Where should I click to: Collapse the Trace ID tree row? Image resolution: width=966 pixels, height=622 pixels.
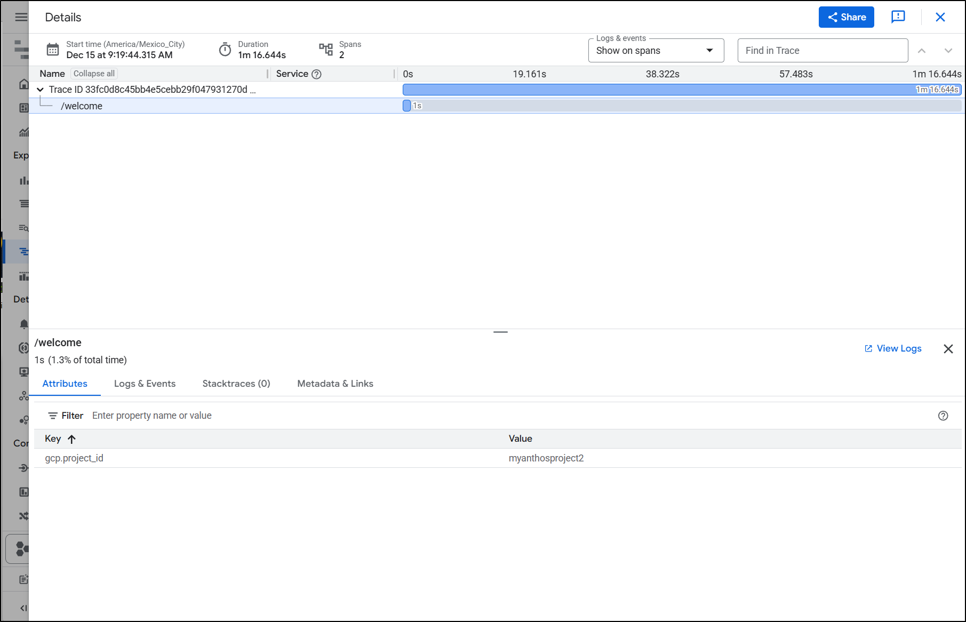pyautogui.click(x=40, y=90)
